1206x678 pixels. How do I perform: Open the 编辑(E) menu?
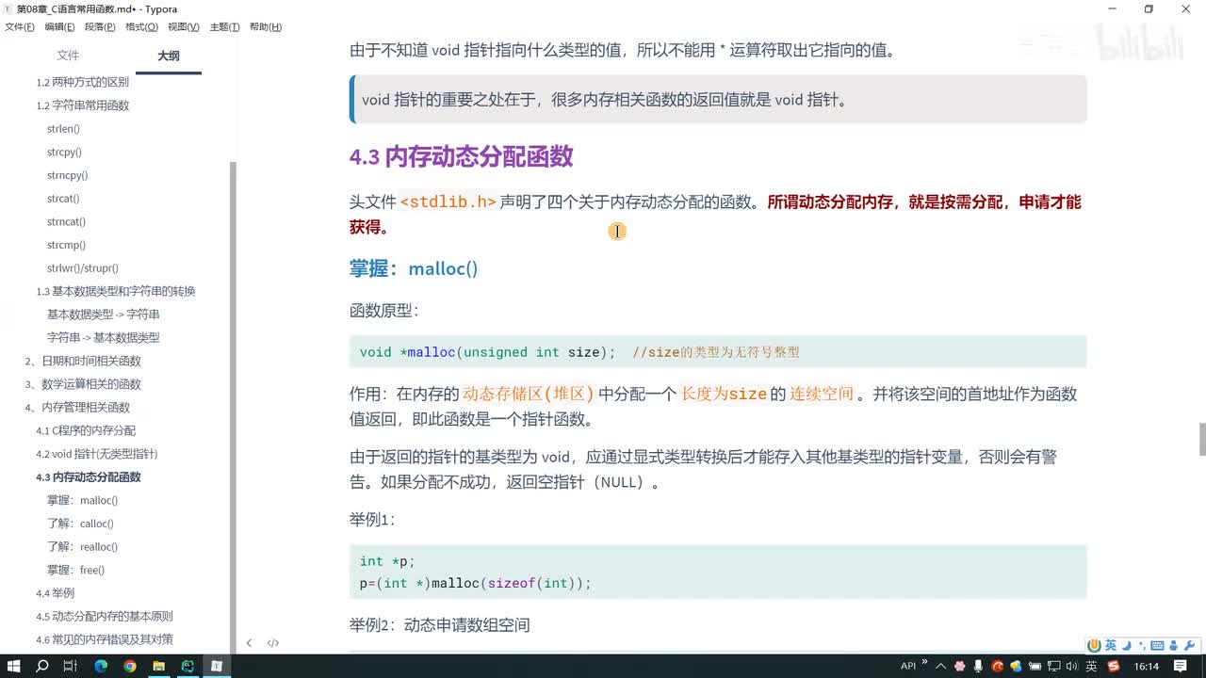[x=60, y=26]
